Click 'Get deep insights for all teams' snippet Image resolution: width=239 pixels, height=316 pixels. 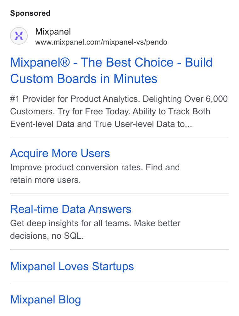(x=71, y=223)
